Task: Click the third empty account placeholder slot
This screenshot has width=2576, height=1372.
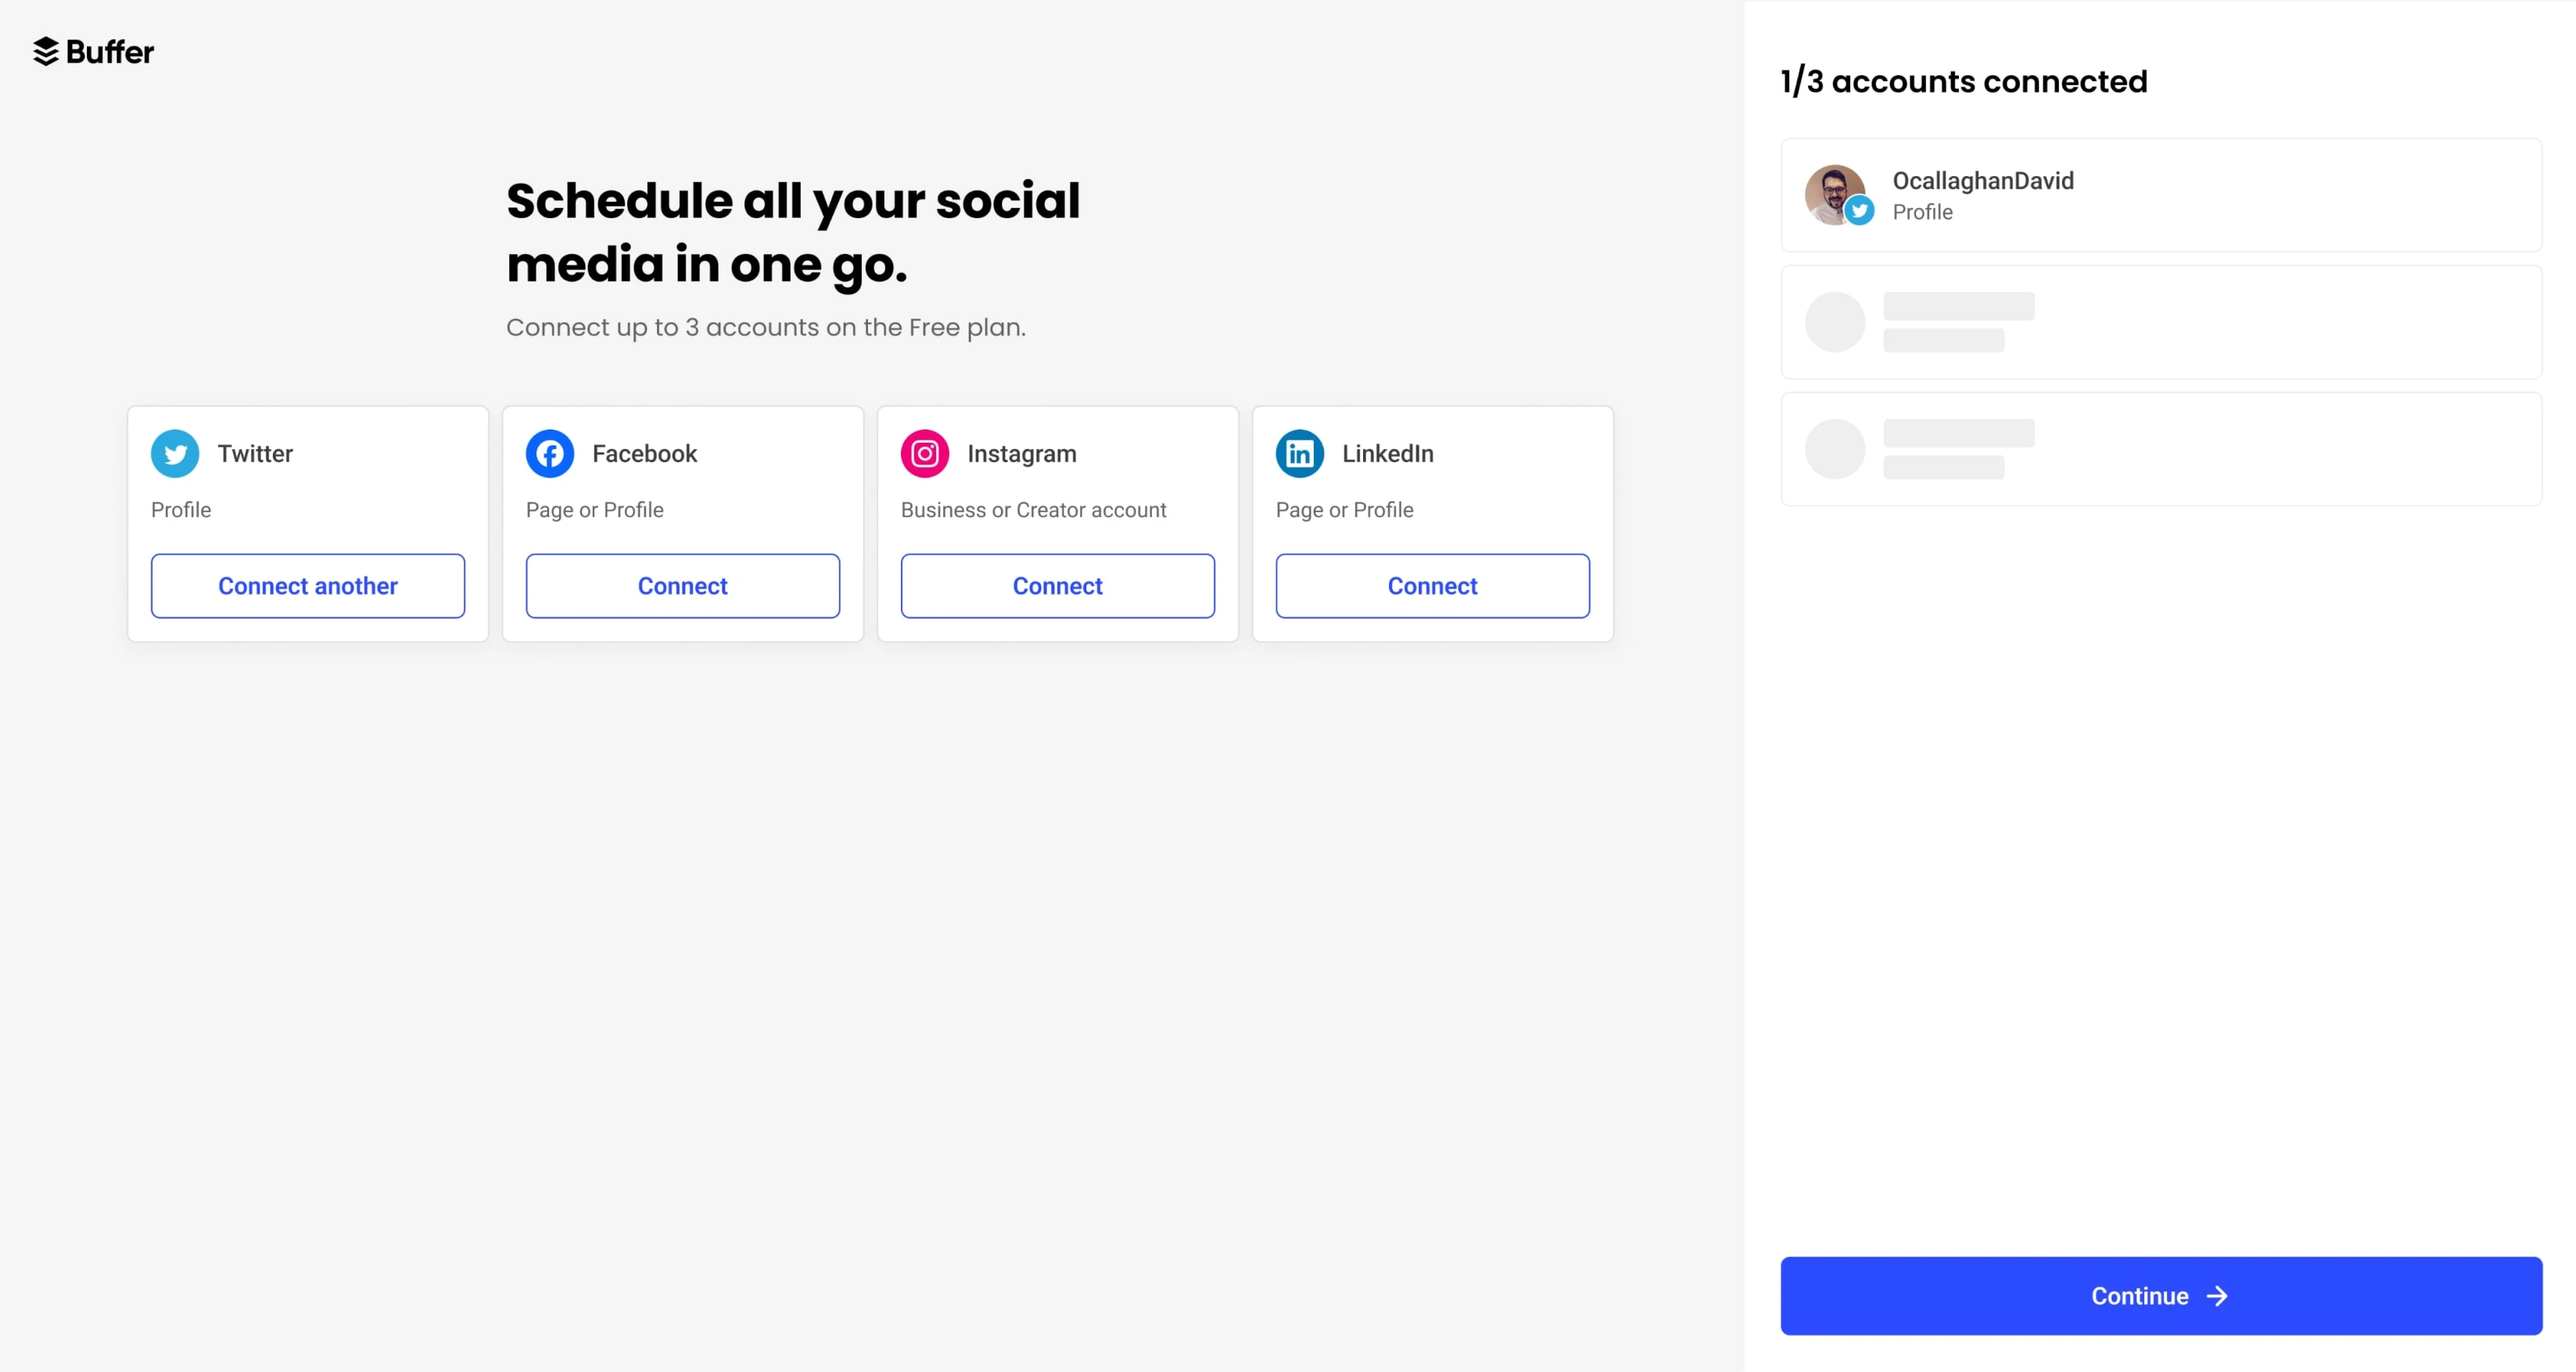Action: [x=2161, y=449]
